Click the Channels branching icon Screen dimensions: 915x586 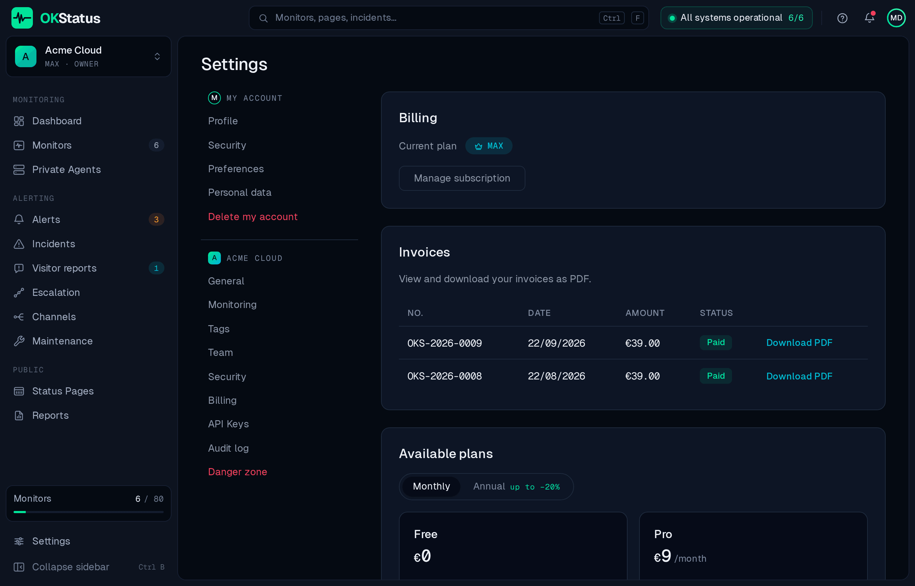click(x=19, y=317)
